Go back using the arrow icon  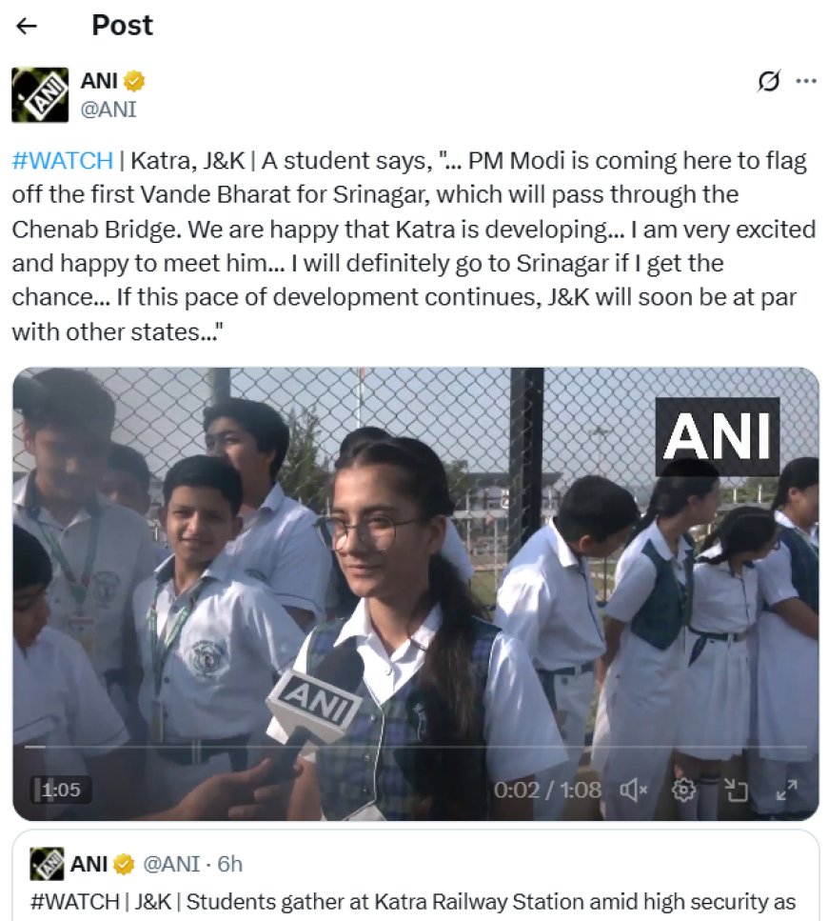[27, 26]
